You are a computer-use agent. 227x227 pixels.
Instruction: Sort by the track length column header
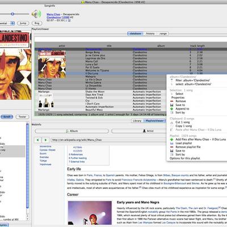[197, 46]
